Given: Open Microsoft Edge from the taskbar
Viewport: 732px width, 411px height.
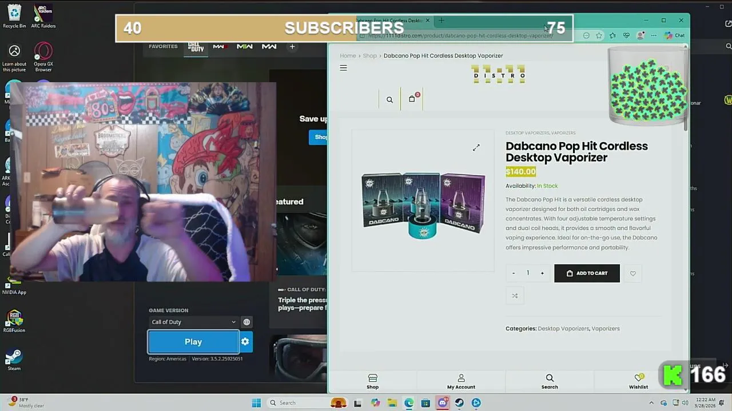Looking at the screenshot, I should tap(409, 403).
